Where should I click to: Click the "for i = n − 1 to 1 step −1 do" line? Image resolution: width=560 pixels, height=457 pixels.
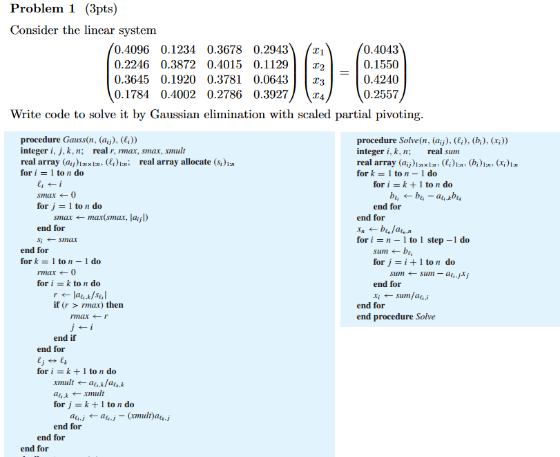coord(413,240)
